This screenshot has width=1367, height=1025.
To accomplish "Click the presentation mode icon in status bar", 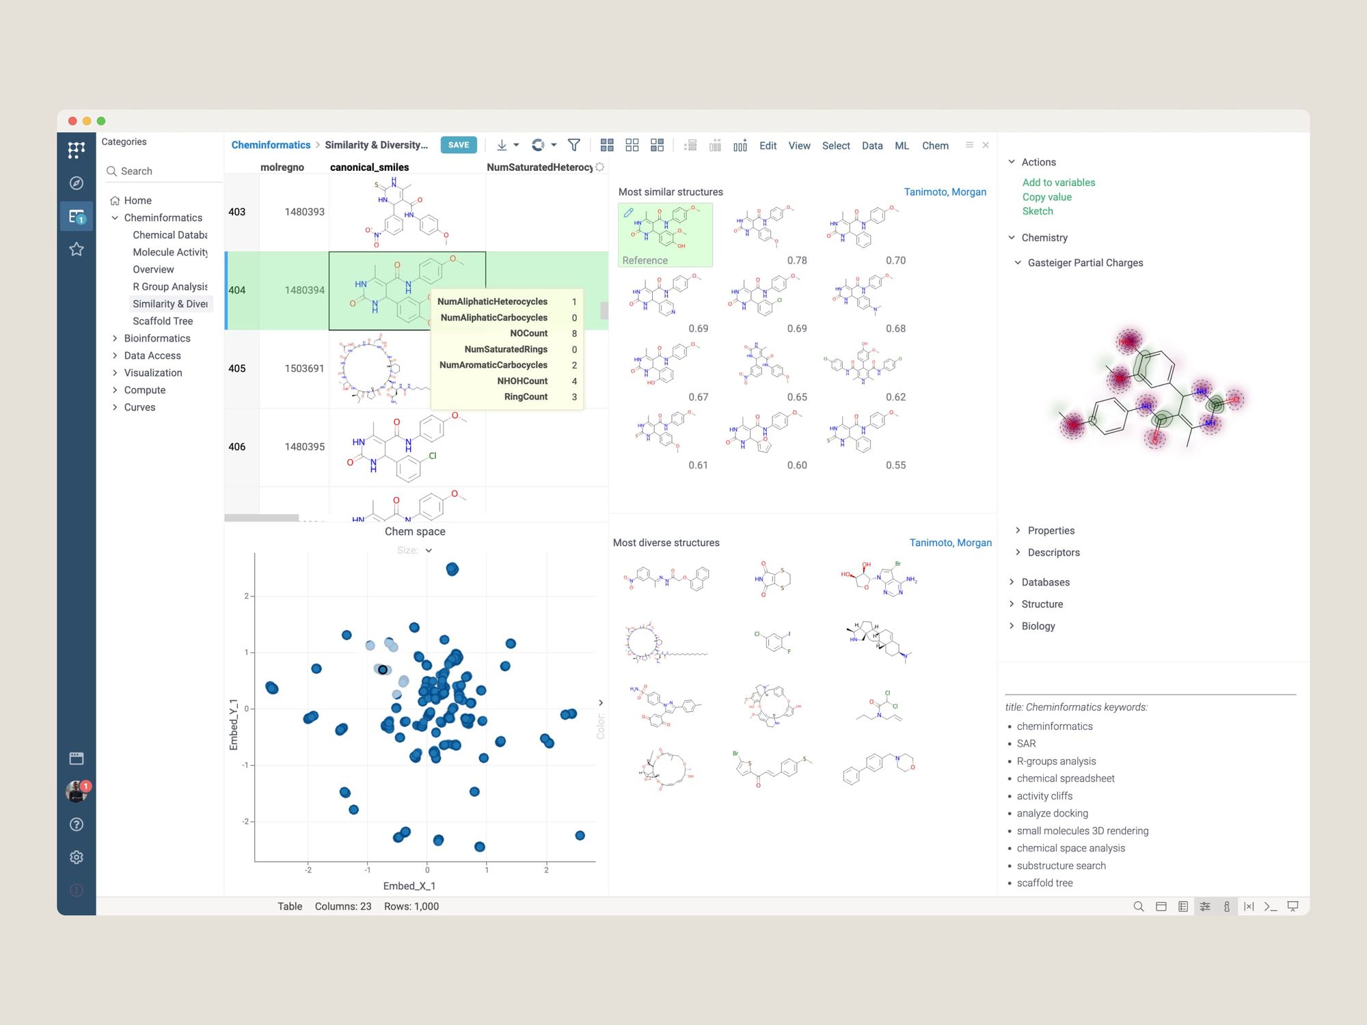I will coord(1292,906).
